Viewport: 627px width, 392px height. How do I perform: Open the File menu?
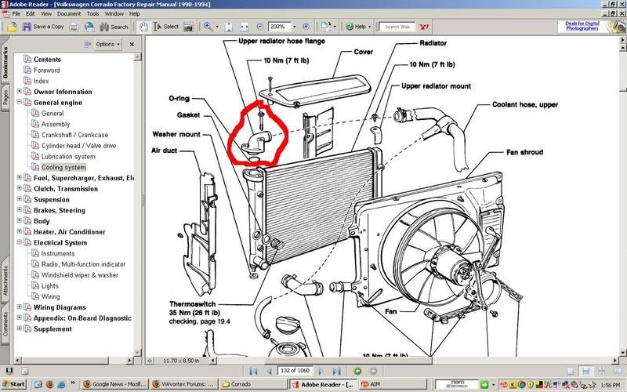pyautogui.click(x=16, y=13)
